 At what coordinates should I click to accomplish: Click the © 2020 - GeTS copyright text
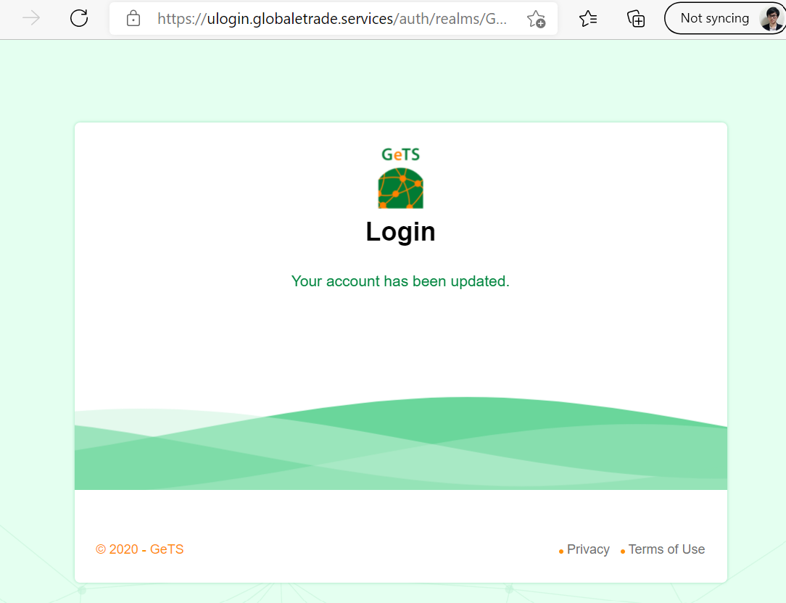139,549
